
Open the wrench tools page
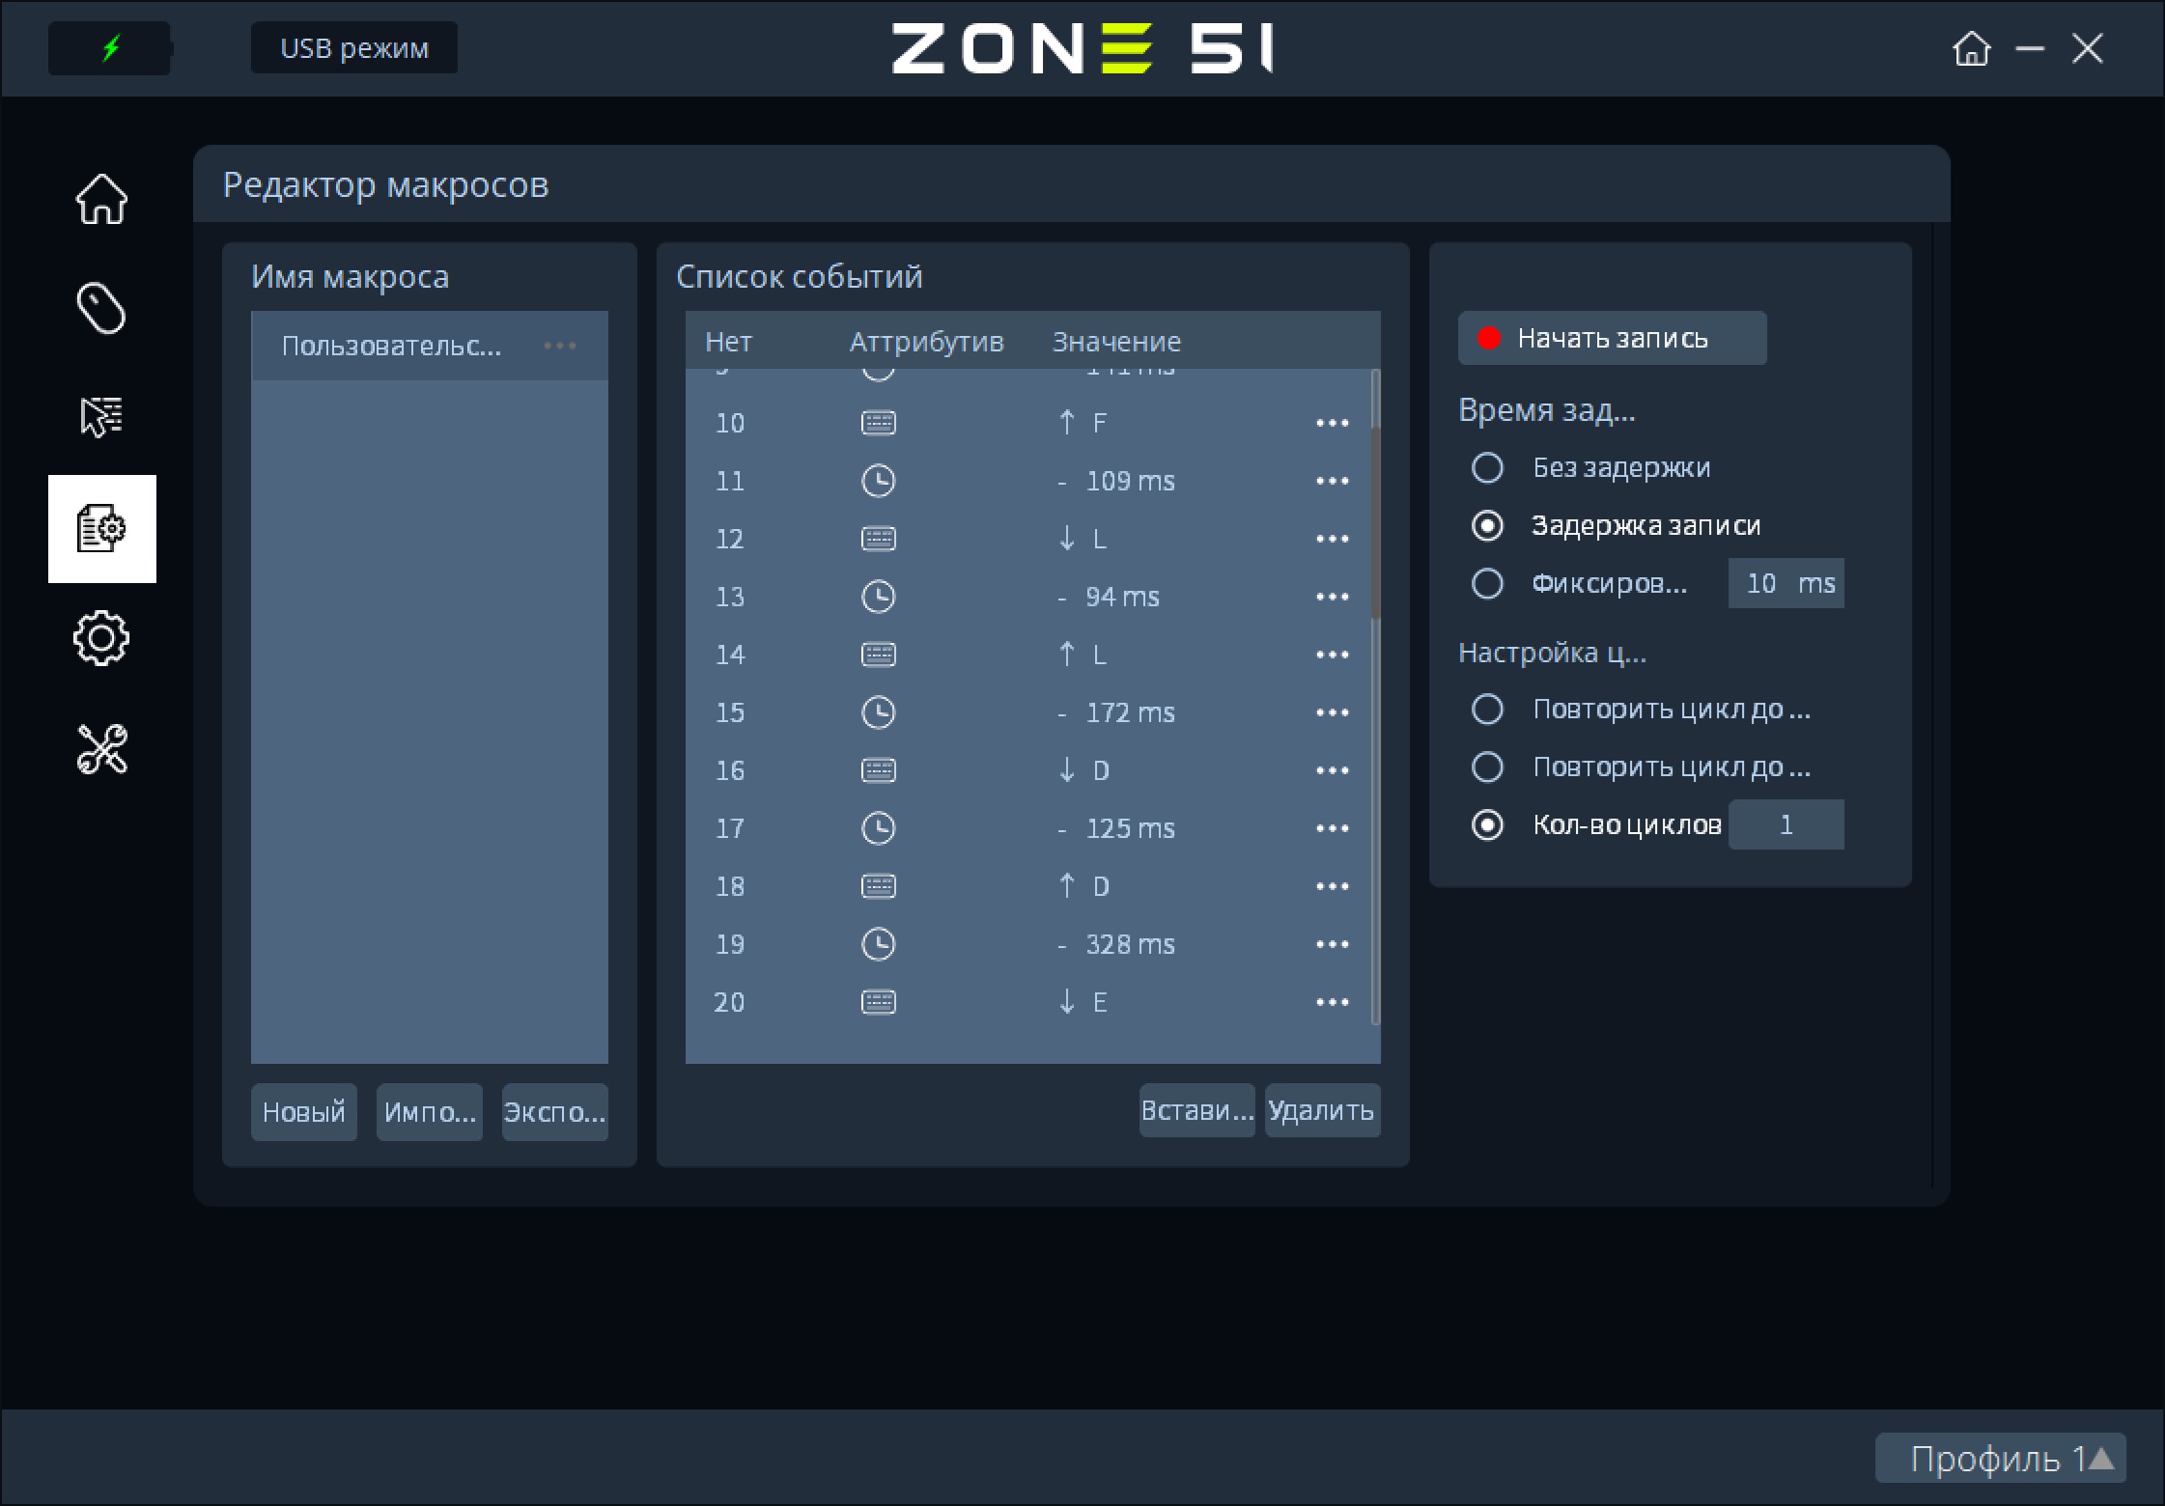(x=101, y=749)
